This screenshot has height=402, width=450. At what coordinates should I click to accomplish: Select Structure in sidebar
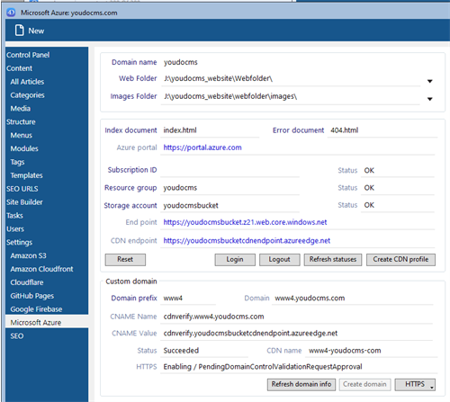(x=21, y=121)
